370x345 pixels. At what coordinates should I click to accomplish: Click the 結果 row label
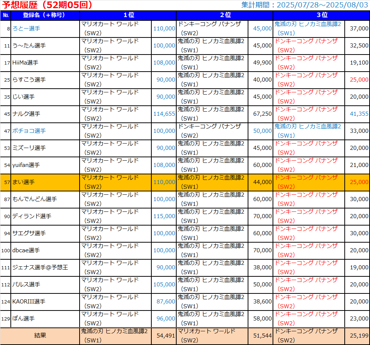click(x=40, y=336)
